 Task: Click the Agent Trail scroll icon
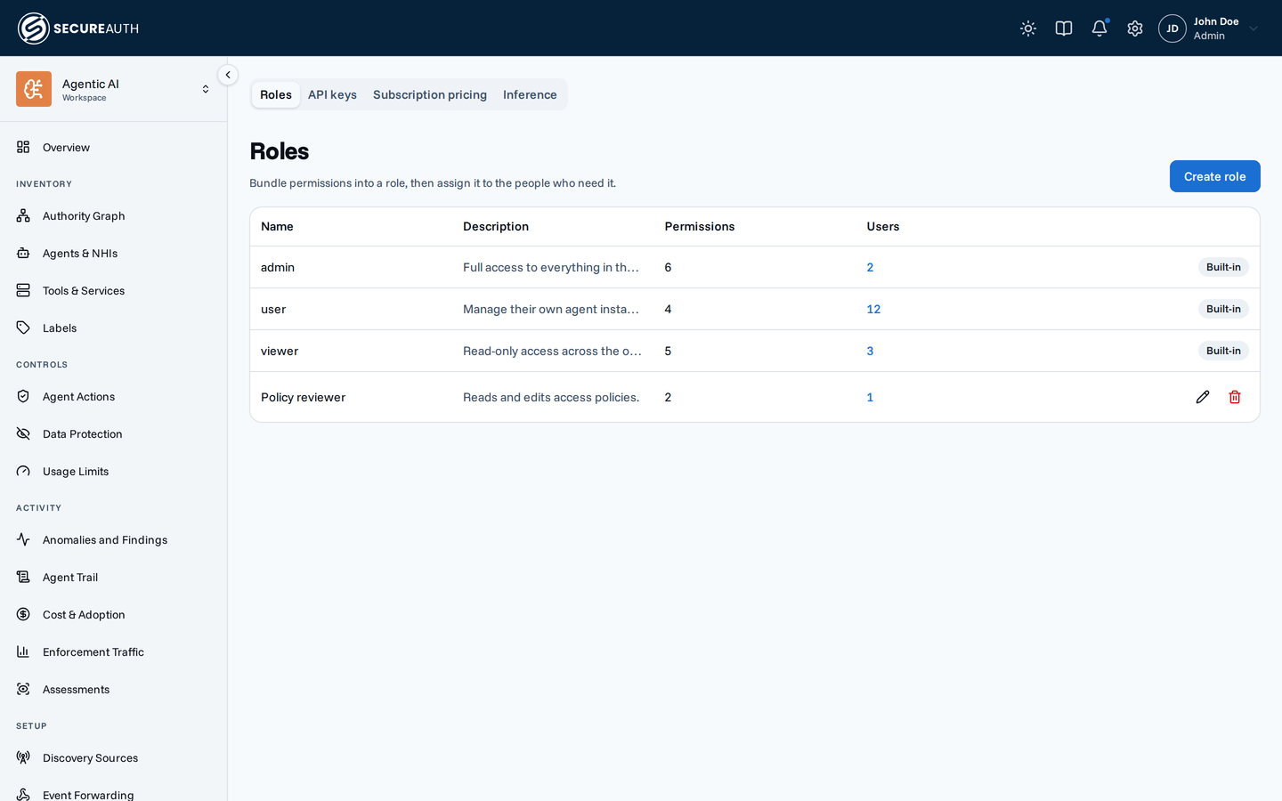(23, 577)
